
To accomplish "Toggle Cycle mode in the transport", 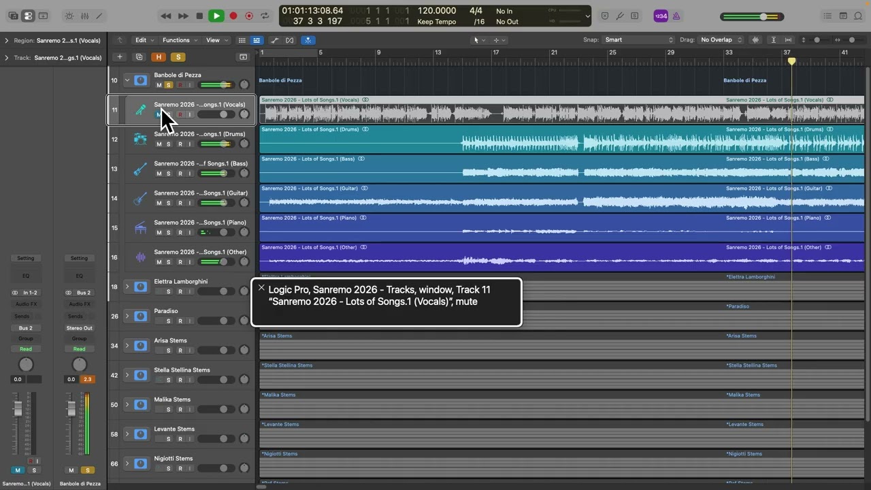I will click(x=265, y=16).
